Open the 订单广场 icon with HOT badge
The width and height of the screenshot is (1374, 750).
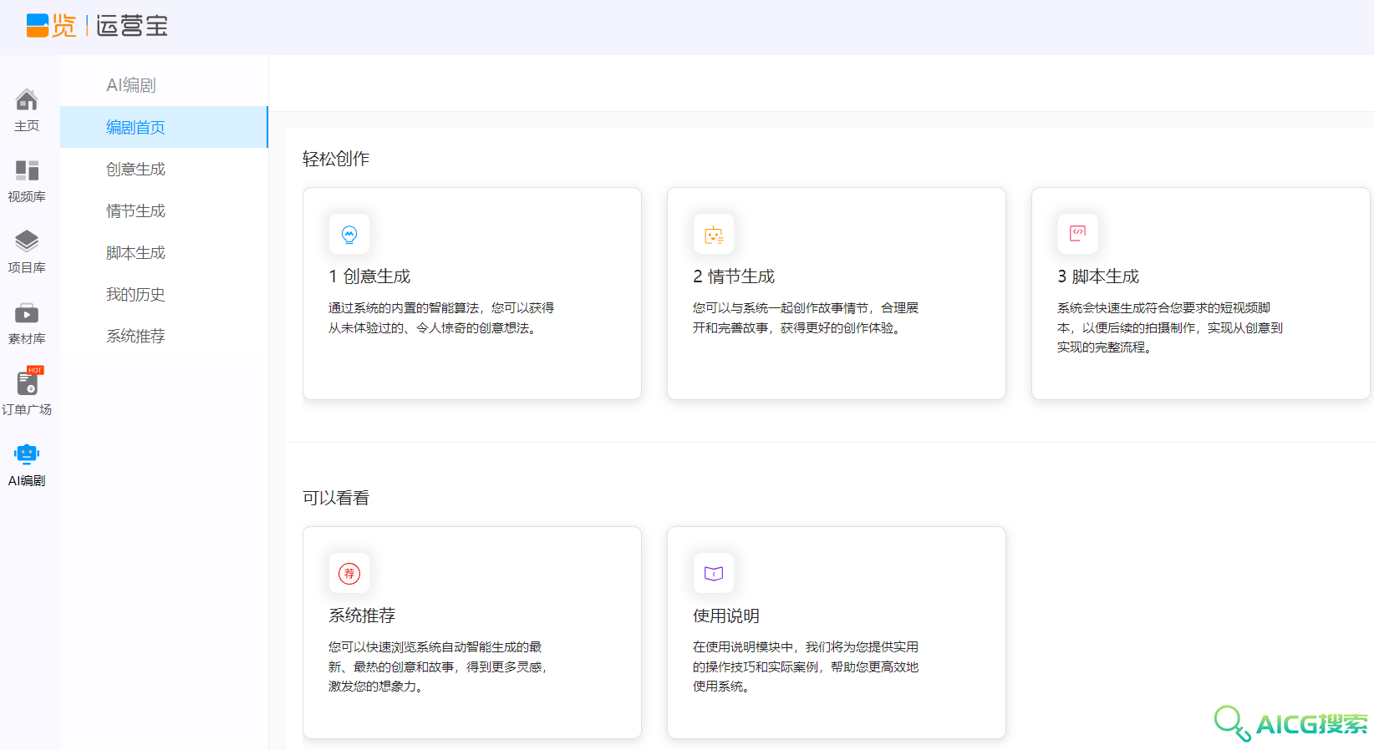point(28,382)
